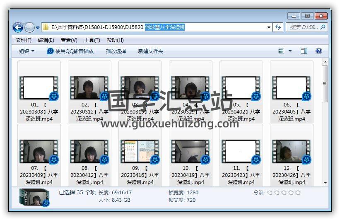Select video thumbnail 04 20230329
The image size is (340, 220).
click(x=190, y=88)
